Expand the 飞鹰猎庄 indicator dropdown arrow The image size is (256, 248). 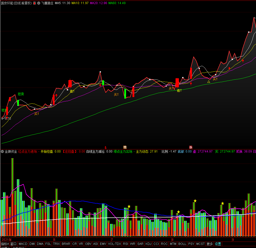pyautogui.click(x=39, y=3)
